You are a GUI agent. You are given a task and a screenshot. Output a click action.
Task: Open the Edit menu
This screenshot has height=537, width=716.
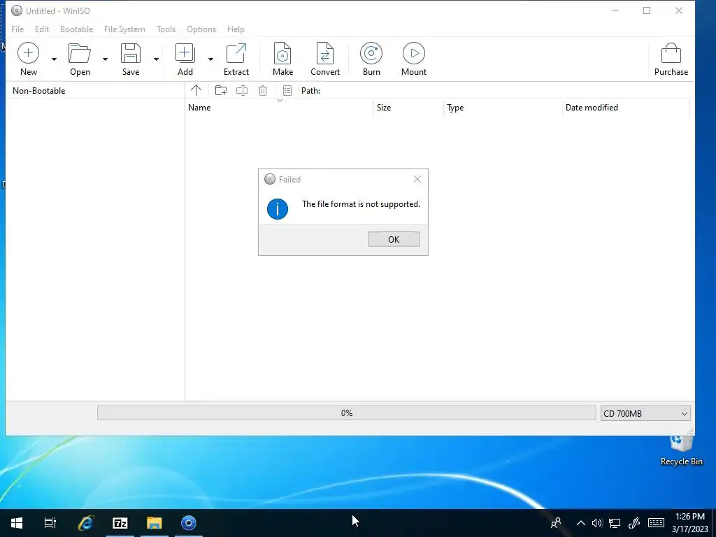coord(41,29)
